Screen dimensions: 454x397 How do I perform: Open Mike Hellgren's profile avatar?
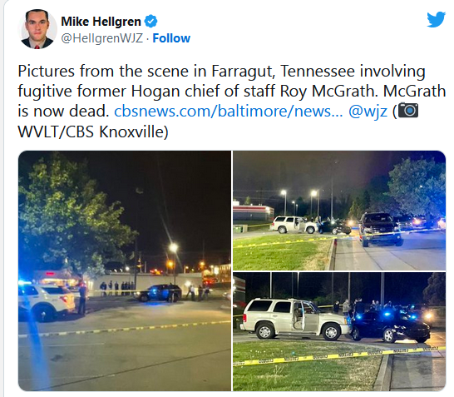click(37, 28)
